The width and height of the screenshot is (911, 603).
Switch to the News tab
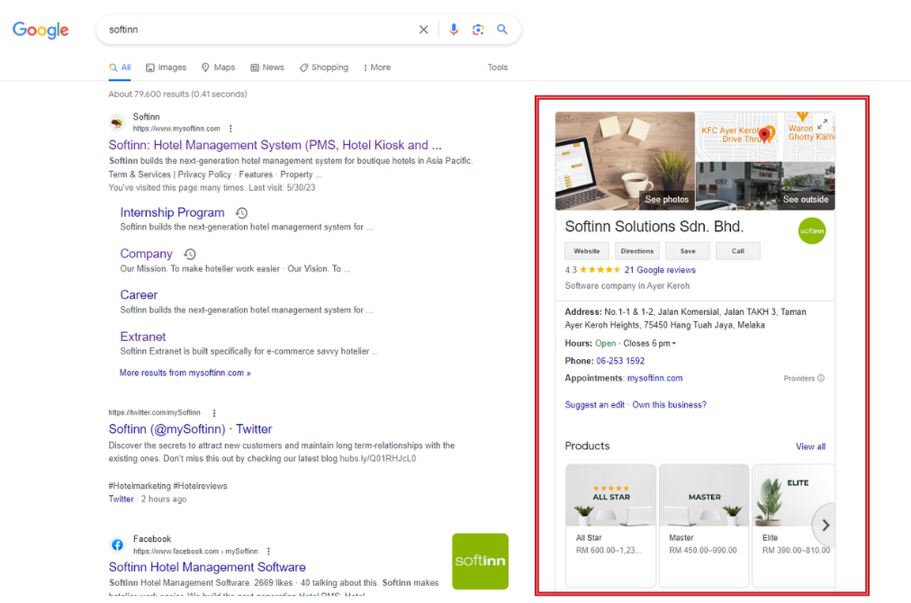(x=267, y=67)
